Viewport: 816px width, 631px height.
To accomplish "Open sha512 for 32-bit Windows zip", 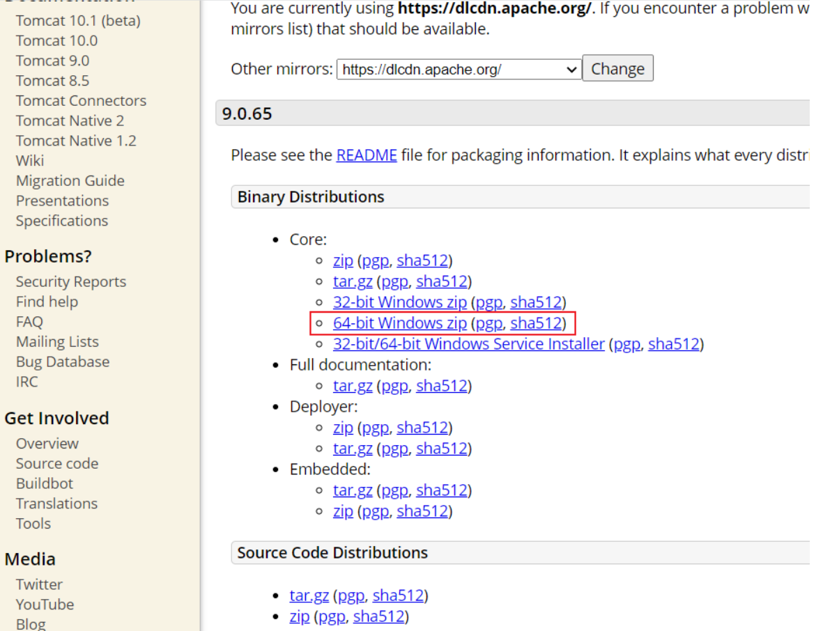I will pyautogui.click(x=536, y=302).
